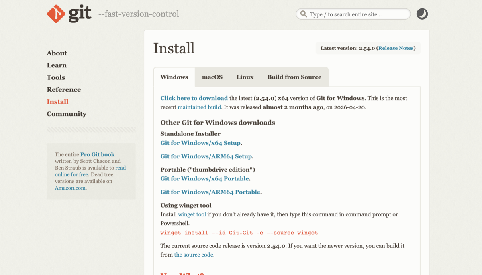Go to the Tools sidebar page
This screenshot has height=275, width=482.
[x=56, y=77]
